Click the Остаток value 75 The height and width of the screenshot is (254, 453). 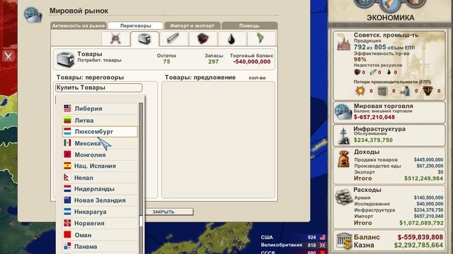[x=166, y=61]
